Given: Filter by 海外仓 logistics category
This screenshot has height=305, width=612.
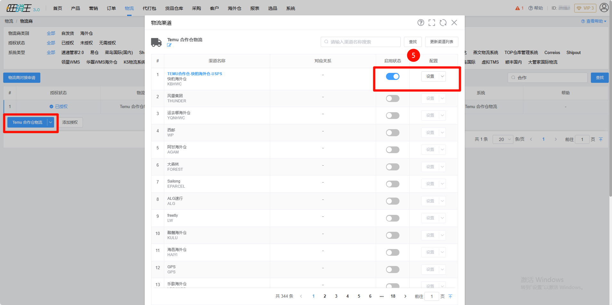Looking at the screenshot, I should pyautogui.click(x=86, y=33).
